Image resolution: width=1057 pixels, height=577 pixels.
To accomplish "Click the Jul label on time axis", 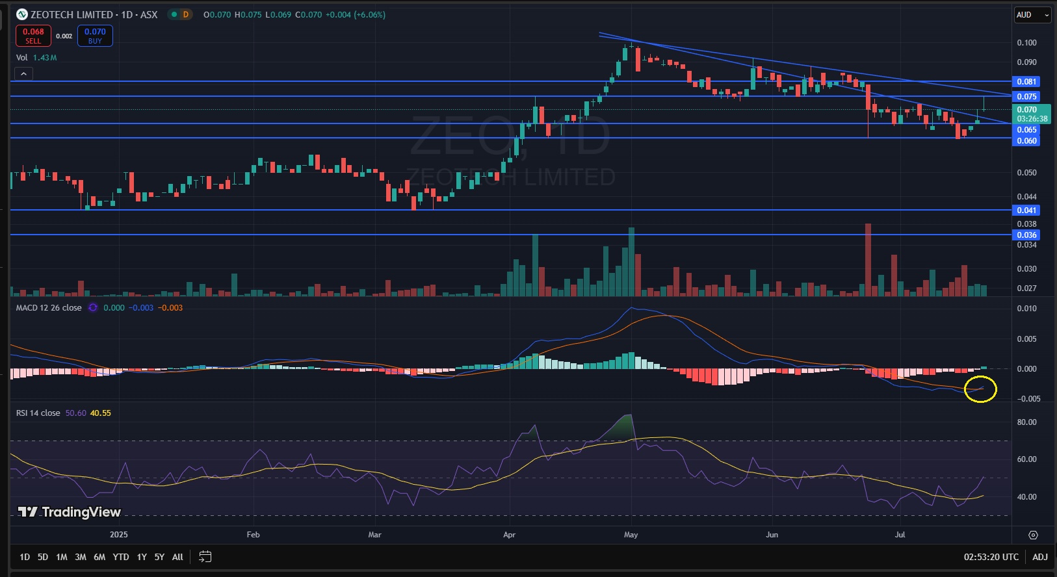I will click(x=900, y=535).
